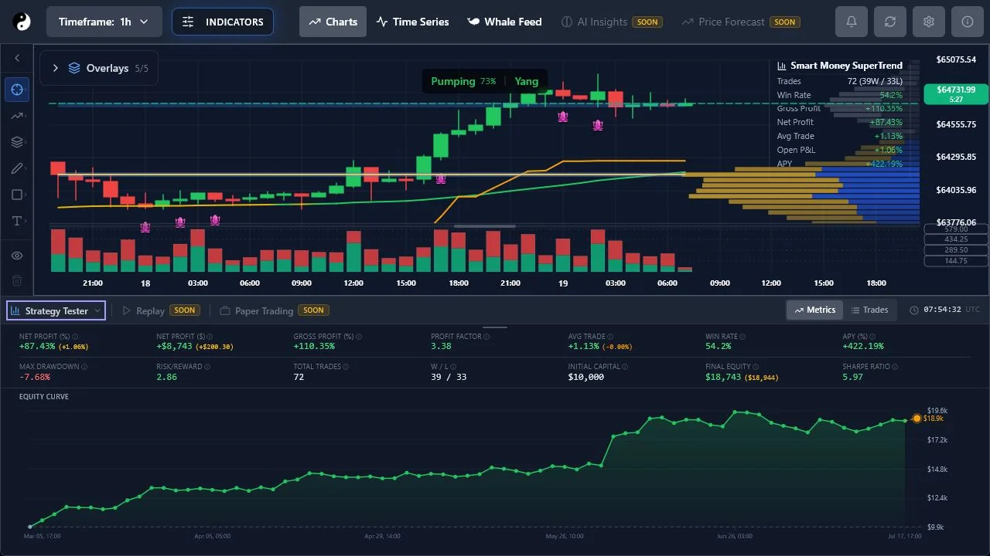Select the pencil drawing tool
The width and height of the screenshot is (990, 556).
[x=17, y=168]
